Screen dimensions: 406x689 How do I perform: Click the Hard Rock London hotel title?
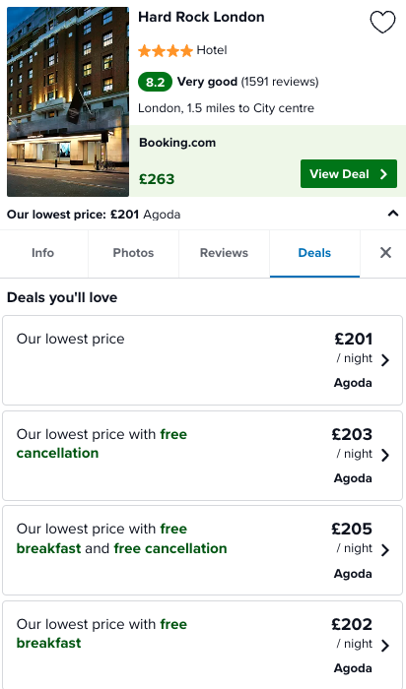click(x=201, y=17)
